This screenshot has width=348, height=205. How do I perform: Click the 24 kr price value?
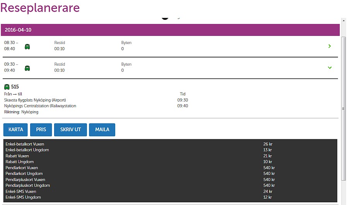pyautogui.click(x=268, y=191)
